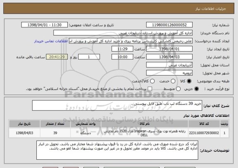Click the unit cell دستگاه

[x=86, y=133]
